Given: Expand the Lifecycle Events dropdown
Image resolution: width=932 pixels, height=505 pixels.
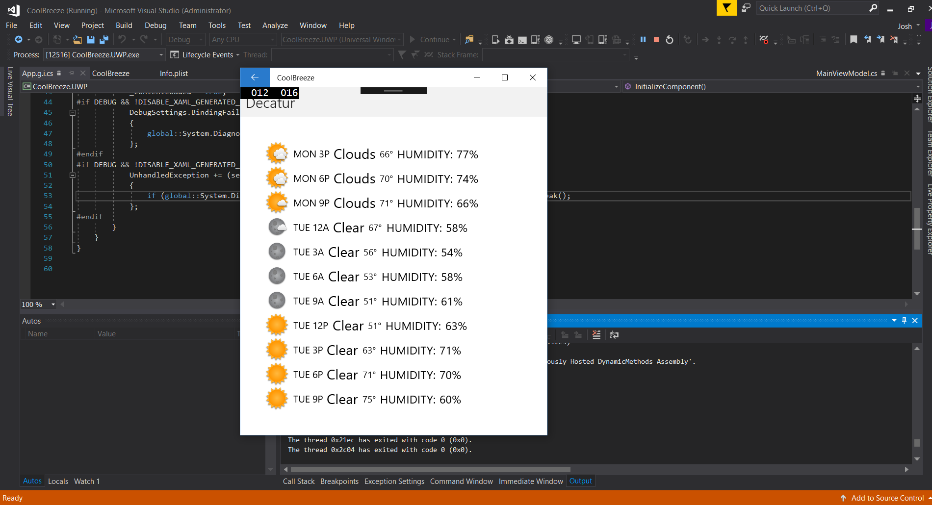Looking at the screenshot, I should (237, 55).
